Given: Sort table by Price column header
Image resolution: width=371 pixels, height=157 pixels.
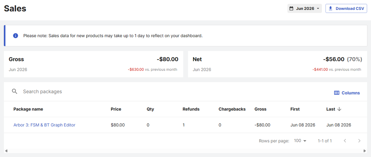Looking at the screenshot, I should (116, 109).
